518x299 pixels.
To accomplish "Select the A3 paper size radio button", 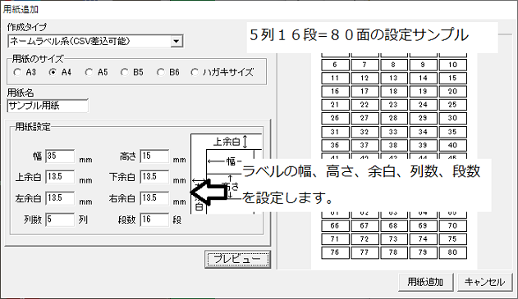I will click(x=17, y=72).
